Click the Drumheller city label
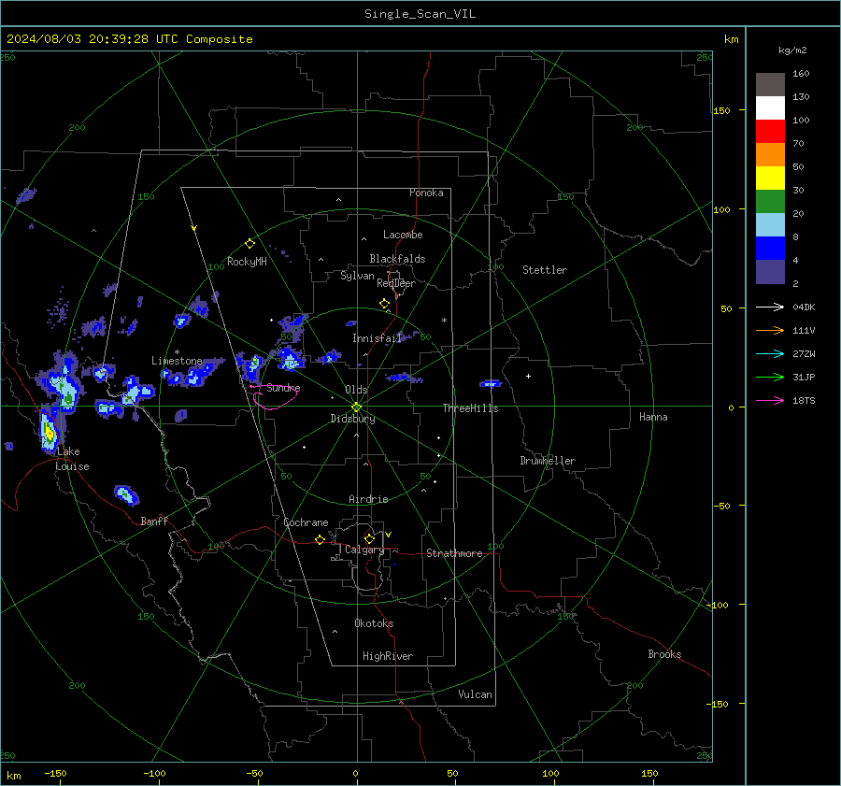The image size is (841, 786). [x=548, y=461]
